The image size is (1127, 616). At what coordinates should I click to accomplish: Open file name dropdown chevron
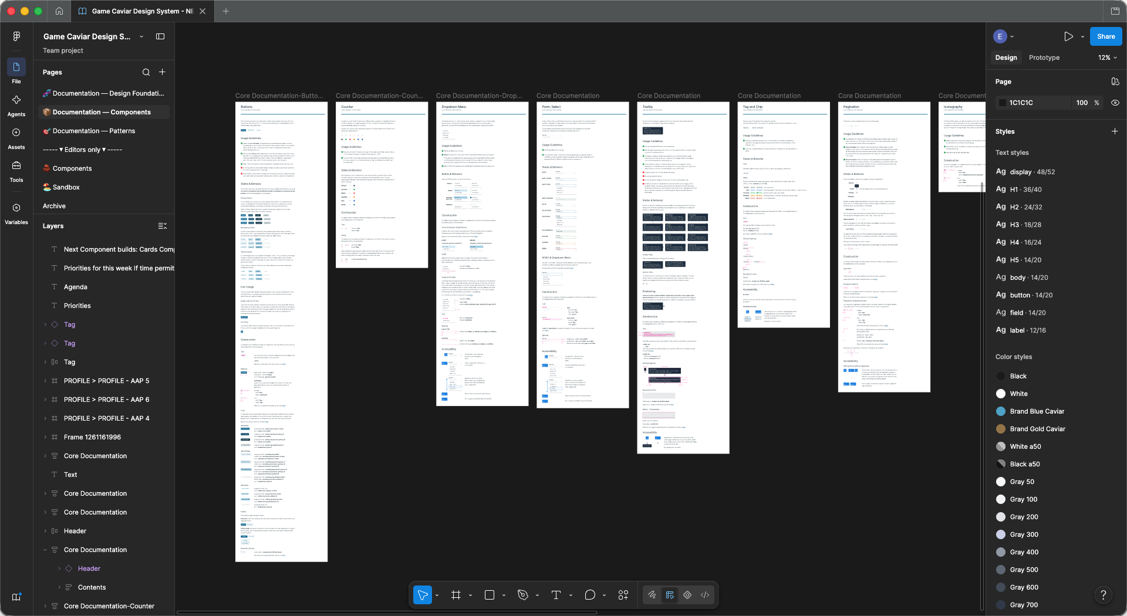click(x=141, y=36)
